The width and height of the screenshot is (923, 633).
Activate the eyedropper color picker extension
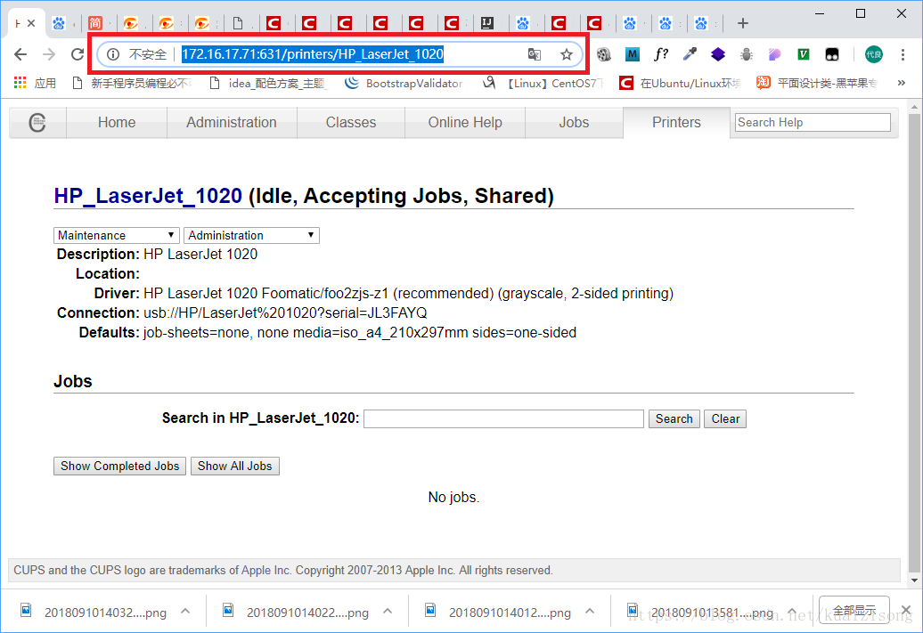pyautogui.click(x=690, y=54)
